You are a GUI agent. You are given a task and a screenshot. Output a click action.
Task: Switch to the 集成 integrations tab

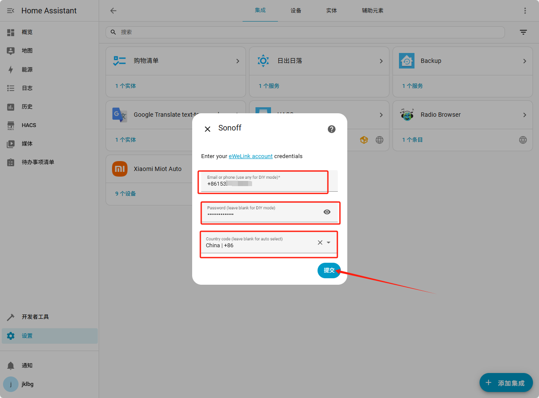260,11
